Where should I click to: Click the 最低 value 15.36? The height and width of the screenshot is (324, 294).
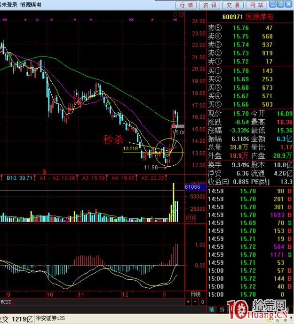click(x=285, y=131)
